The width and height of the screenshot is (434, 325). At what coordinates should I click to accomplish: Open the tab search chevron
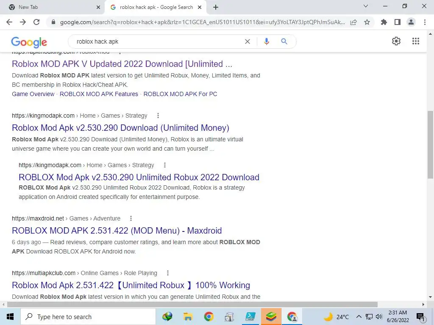366,6
